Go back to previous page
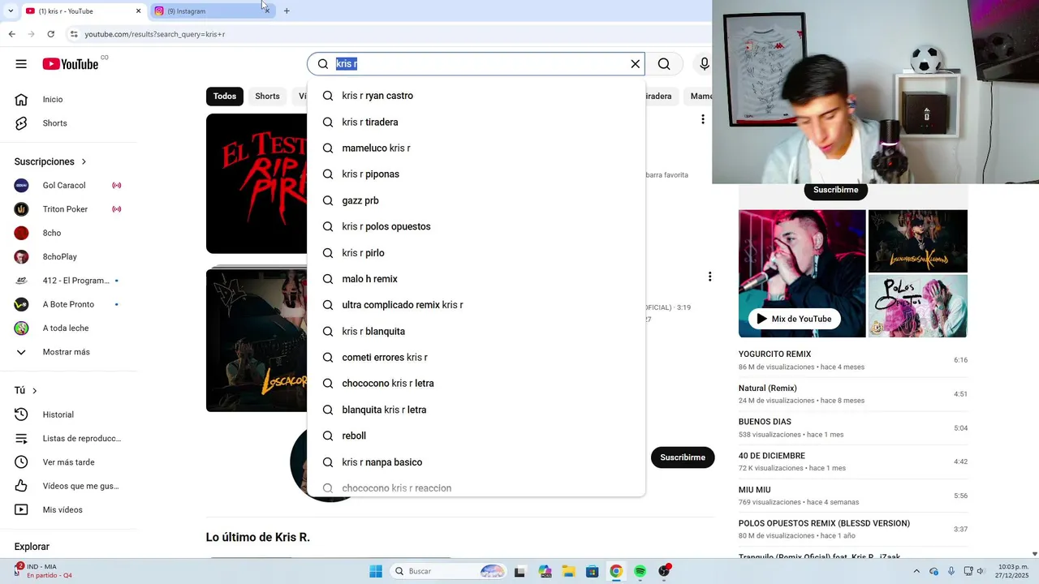 pyautogui.click(x=11, y=34)
